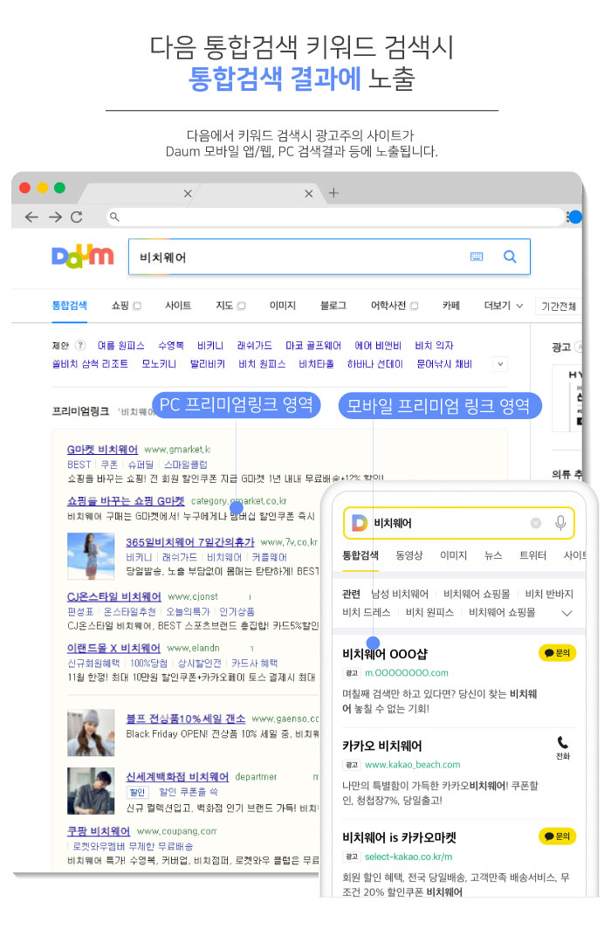Viewport: 611px width, 943px height.
Task: Open the CJ온스타일 비치웨어 link
Action: click(114, 596)
